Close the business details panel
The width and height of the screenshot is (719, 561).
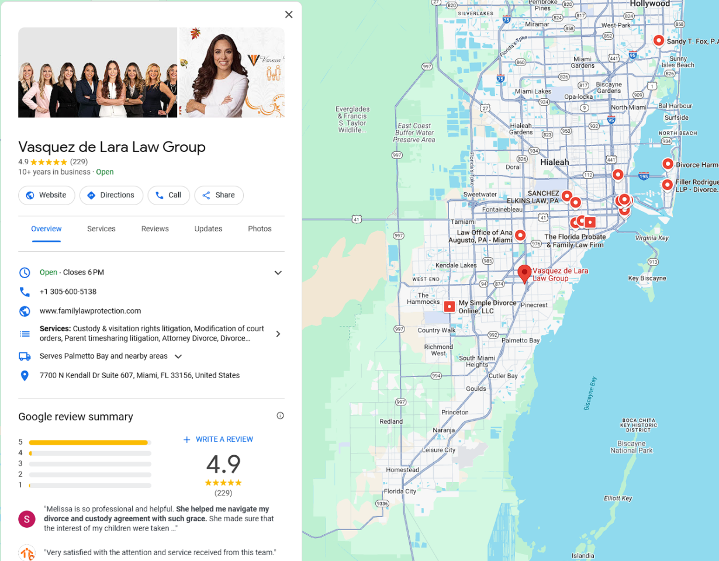289,15
